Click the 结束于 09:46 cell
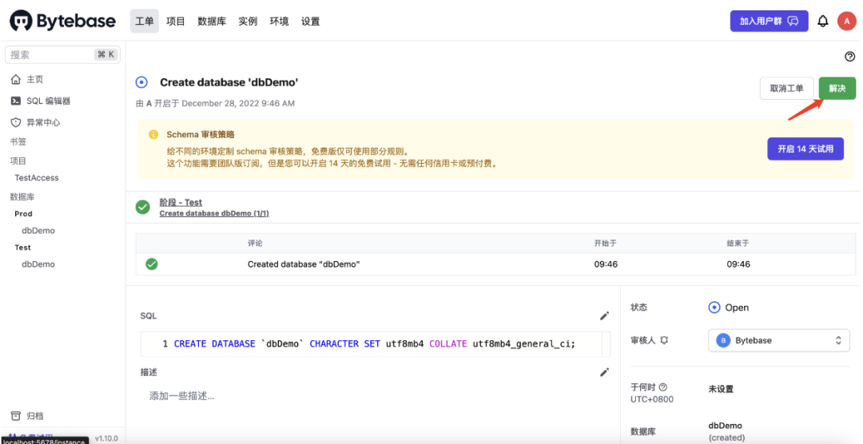 click(738, 264)
